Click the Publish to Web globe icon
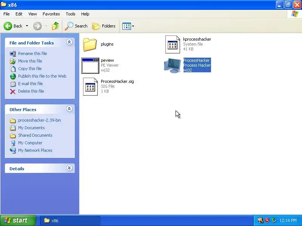This screenshot has width=302, height=226. 13,76
